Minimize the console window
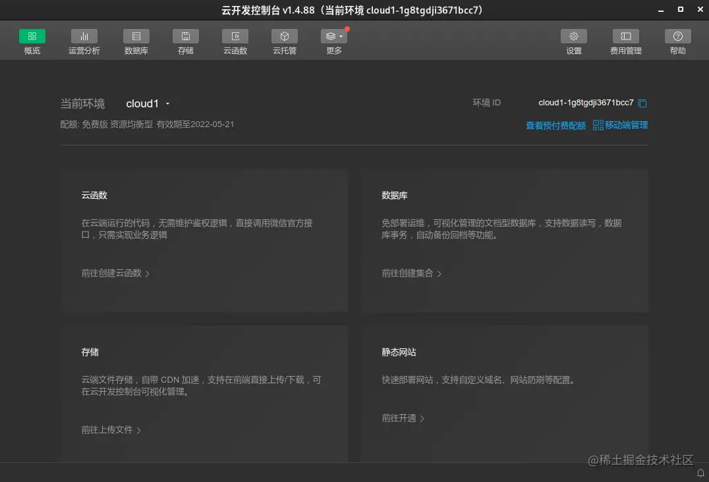The width and height of the screenshot is (709, 482). point(661,10)
